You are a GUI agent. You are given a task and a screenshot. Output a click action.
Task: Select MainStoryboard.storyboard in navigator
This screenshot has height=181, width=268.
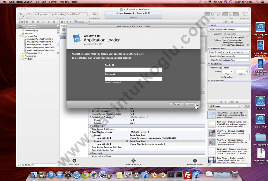(x=39, y=45)
